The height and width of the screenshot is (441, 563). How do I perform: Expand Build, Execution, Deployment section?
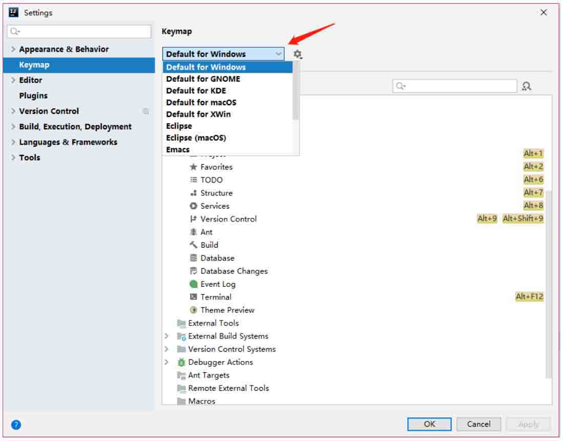point(13,127)
